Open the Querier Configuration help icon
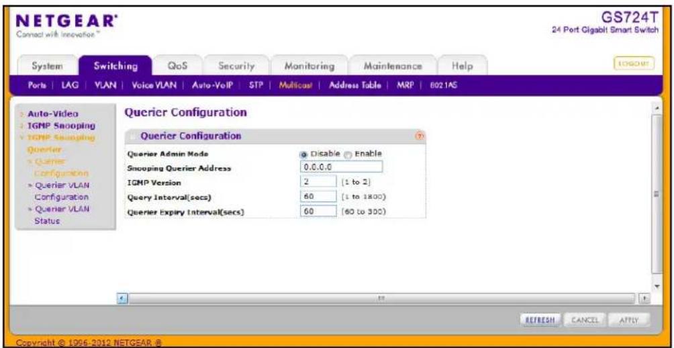This screenshot has height=348, width=674. [x=420, y=136]
